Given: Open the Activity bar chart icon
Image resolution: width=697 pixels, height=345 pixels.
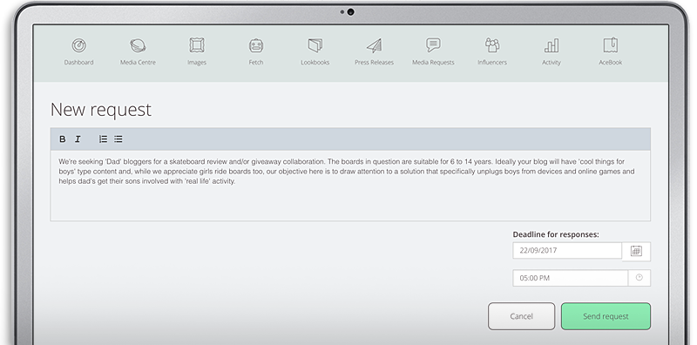Looking at the screenshot, I should pyautogui.click(x=552, y=45).
